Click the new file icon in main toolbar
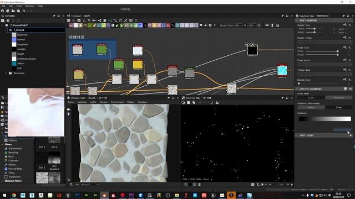This screenshot has width=355, height=199. point(2,11)
